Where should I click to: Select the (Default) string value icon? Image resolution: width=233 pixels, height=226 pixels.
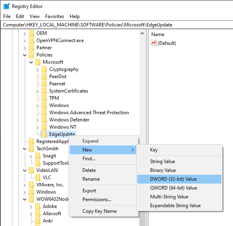(x=154, y=43)
